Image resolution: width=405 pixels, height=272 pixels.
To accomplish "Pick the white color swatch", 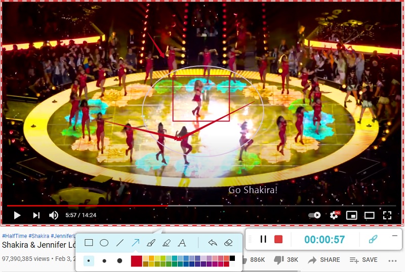I will click(x=232, y=264).
